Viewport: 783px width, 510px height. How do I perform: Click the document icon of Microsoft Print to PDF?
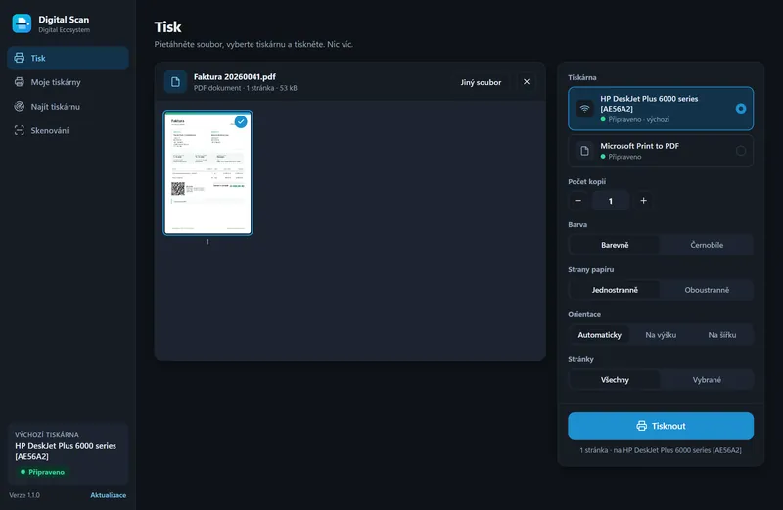[584, 151]
